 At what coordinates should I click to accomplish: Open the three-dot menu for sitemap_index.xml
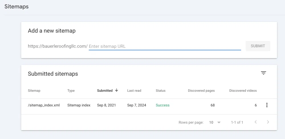[267, 105]
